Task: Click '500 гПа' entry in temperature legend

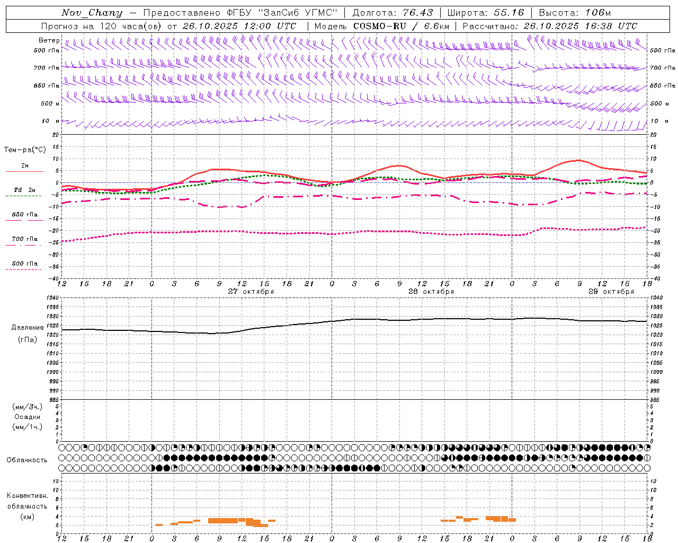Action: click(25, 264)
